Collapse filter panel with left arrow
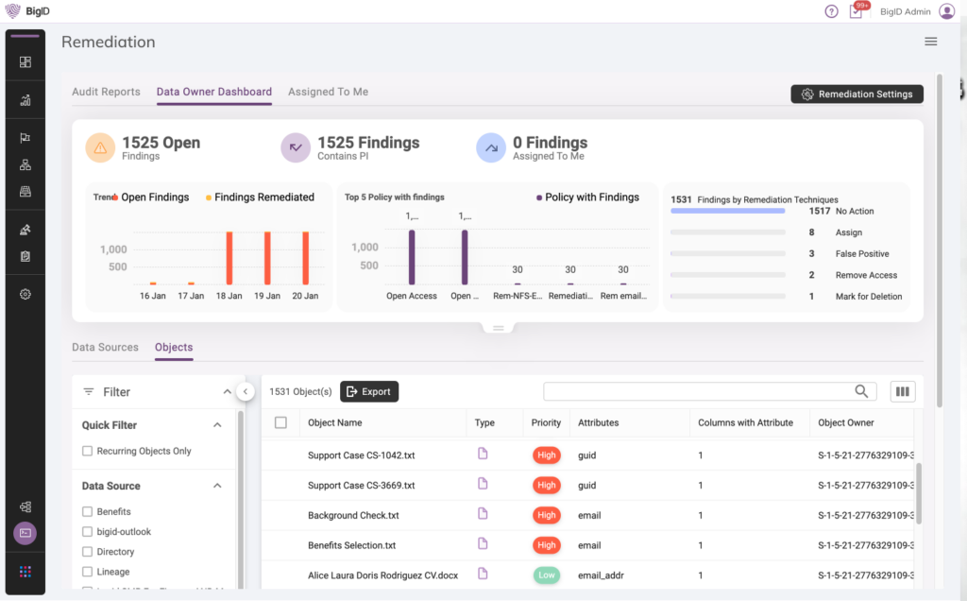 point(246,391)
